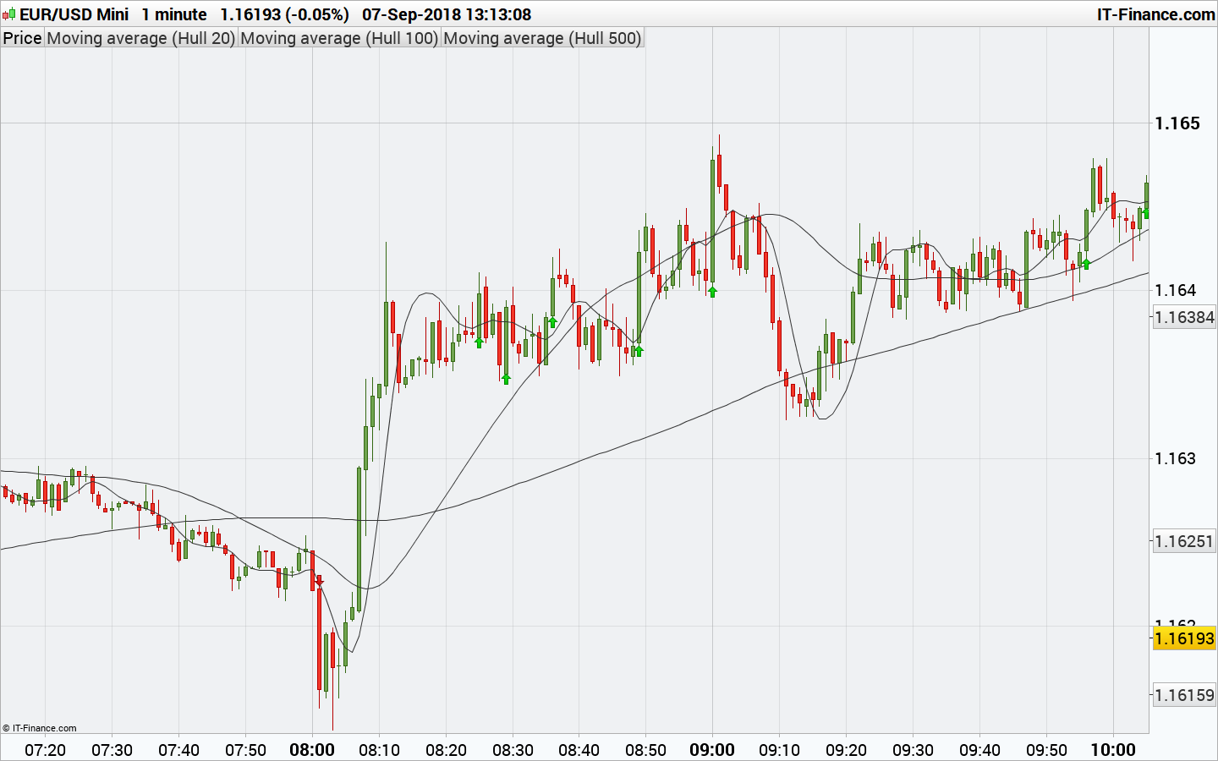Select the 08:30 time axis label

513,750
